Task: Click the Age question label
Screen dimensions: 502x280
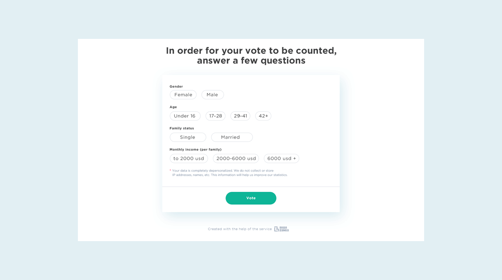Action: (173, 107)
